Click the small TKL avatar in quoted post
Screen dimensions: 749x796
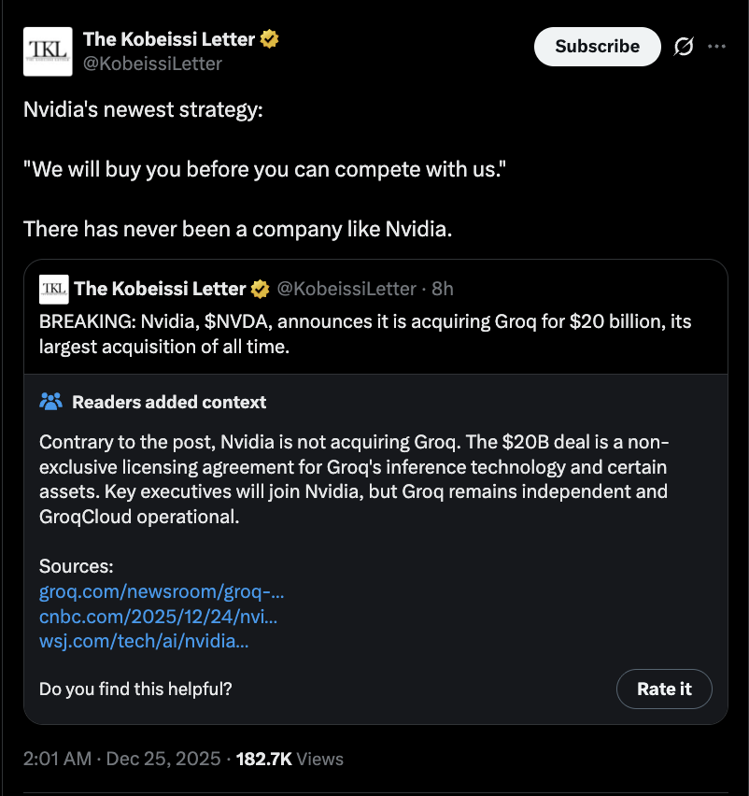coord(53,289)
